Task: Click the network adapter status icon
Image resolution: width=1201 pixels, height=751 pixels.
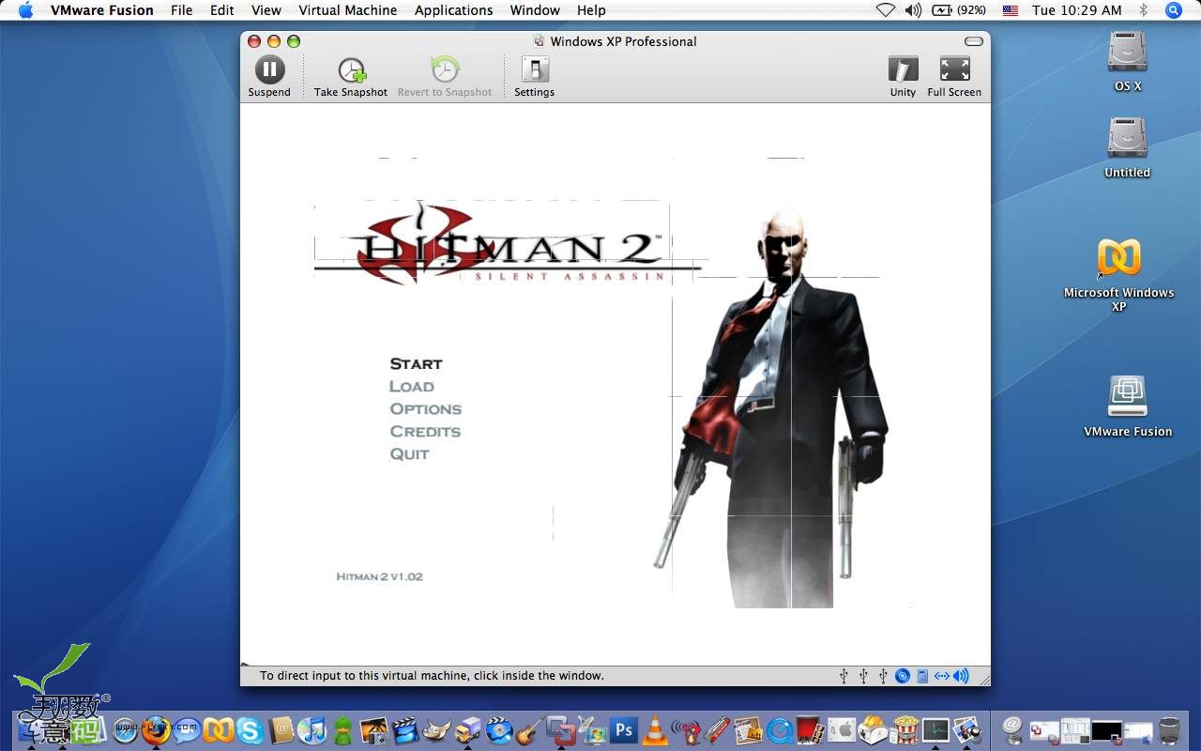Action: click(x=941, y=676)
